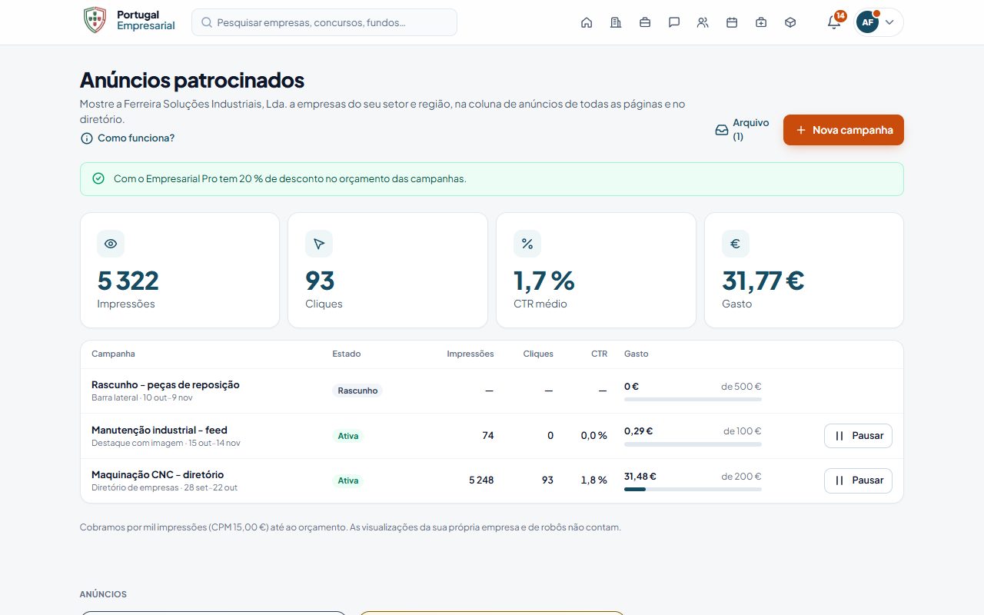Click the 5 248 impressions value
Screen dimensions: 984x615
click(481, 480)
